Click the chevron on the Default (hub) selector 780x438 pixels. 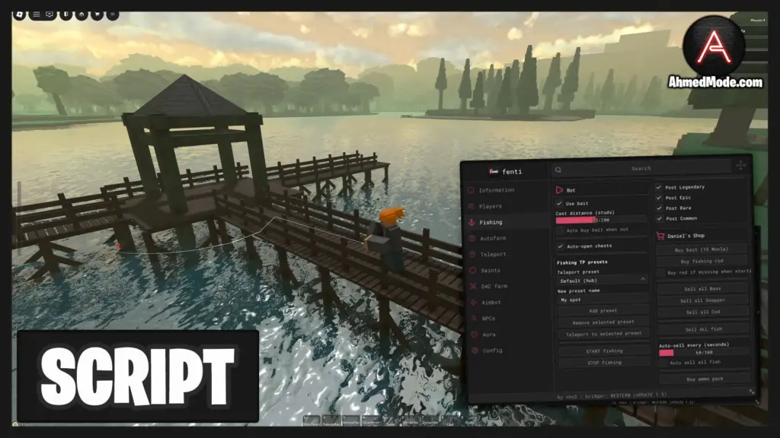[641, 279]
